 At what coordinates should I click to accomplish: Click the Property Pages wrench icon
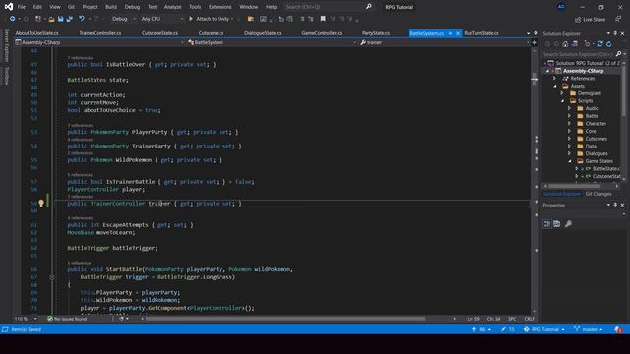[x=568, y=224]
